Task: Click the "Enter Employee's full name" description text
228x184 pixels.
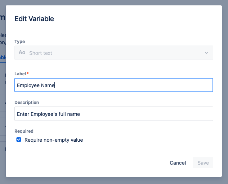Action: coord(48,114)
